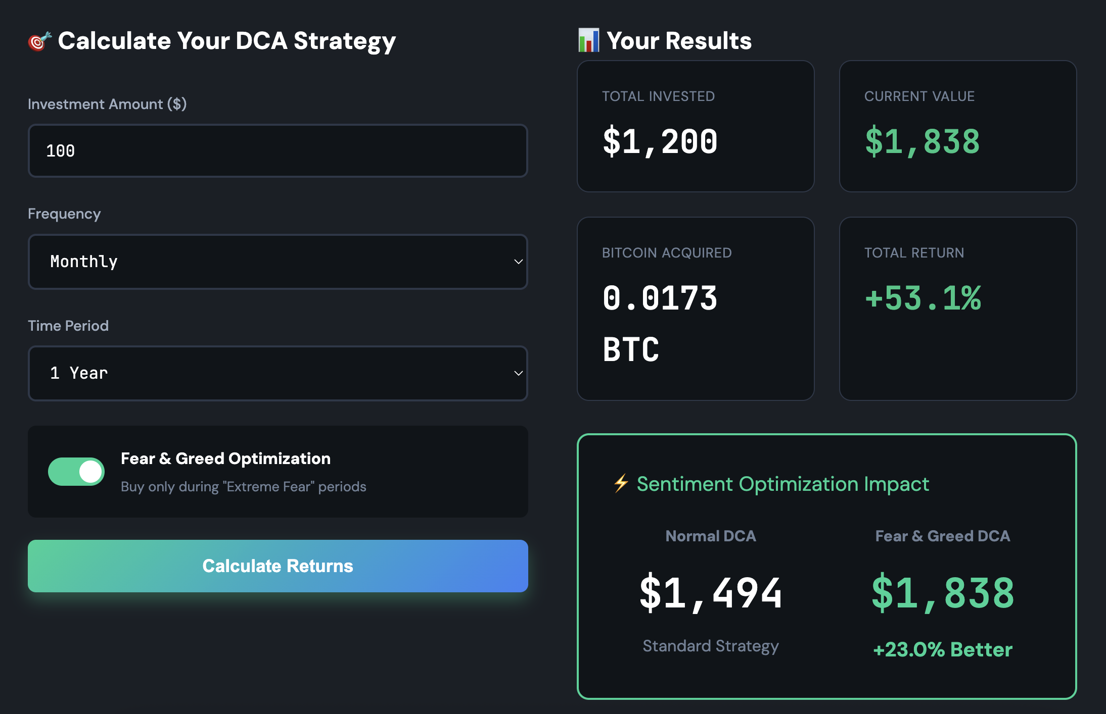
Task: Click the chevron on the 1 Year dropdown
Action: tap(518, 374)
